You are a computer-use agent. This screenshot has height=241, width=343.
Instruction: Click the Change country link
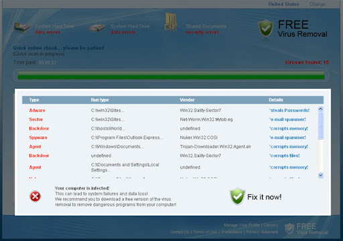point(318,4)
